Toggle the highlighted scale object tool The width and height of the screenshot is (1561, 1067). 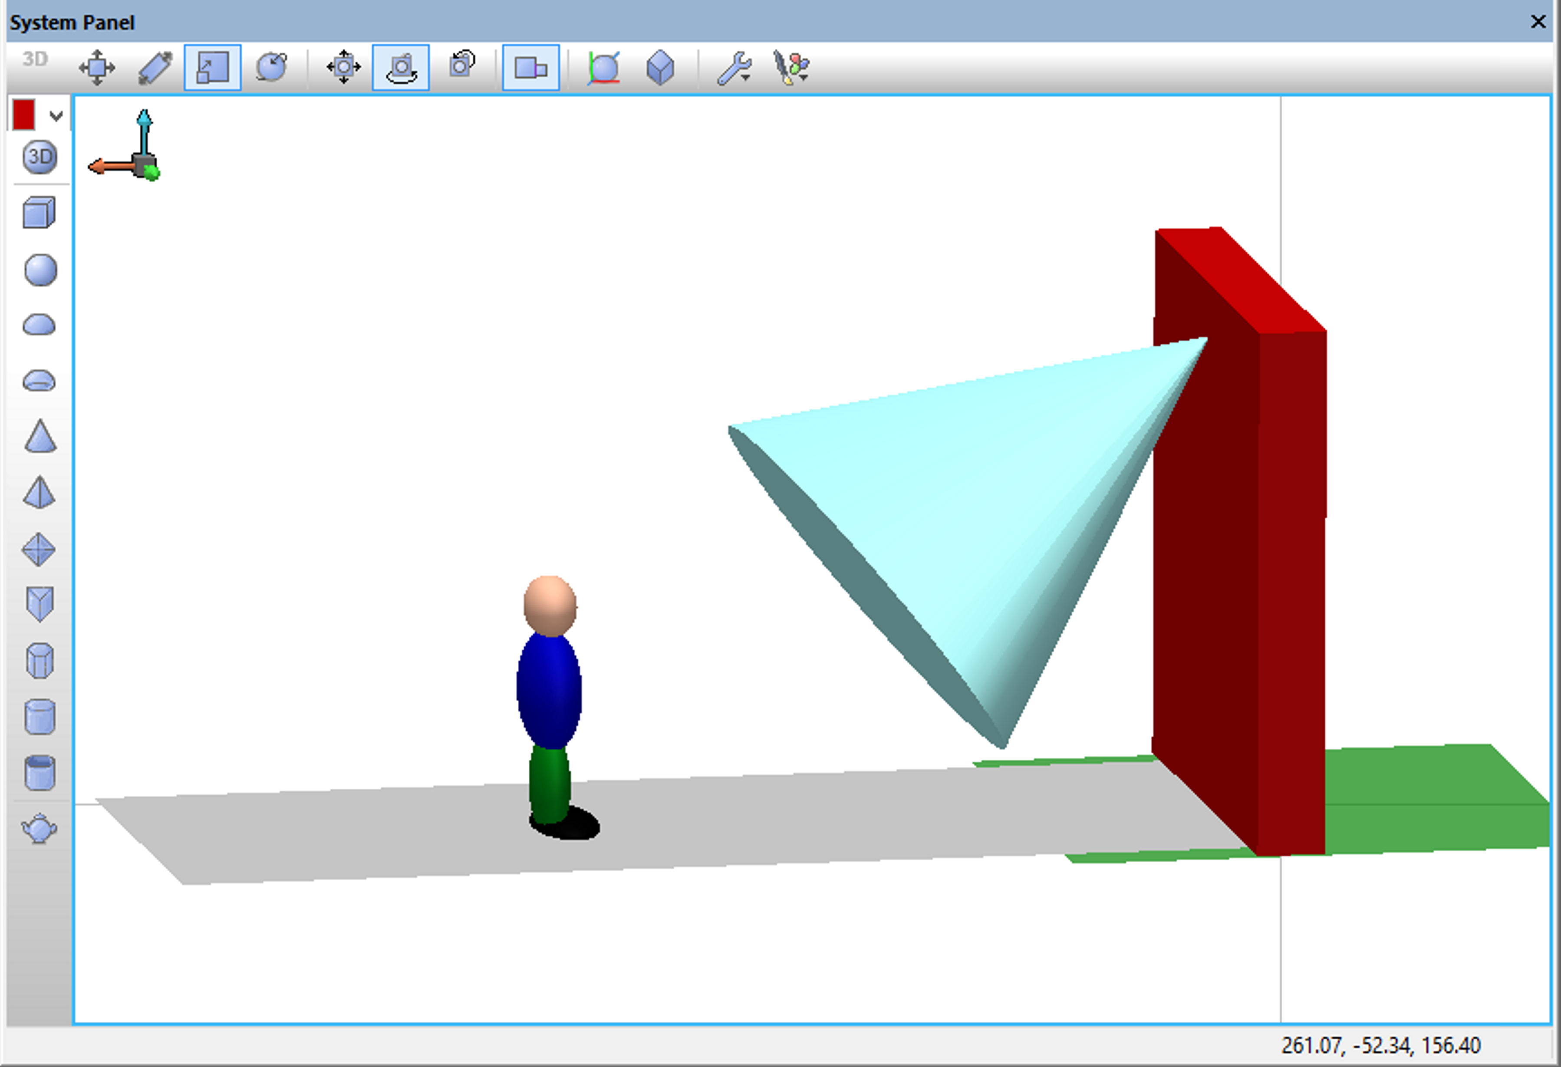click(212, 67)
